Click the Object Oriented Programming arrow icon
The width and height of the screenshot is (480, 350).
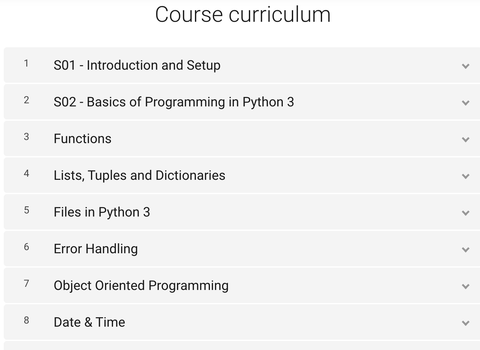coord(466,286)
